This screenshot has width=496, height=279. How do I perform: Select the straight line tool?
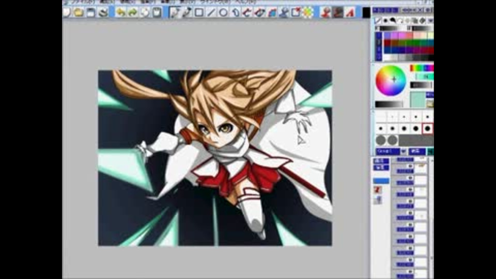click(x=211, y=12)
